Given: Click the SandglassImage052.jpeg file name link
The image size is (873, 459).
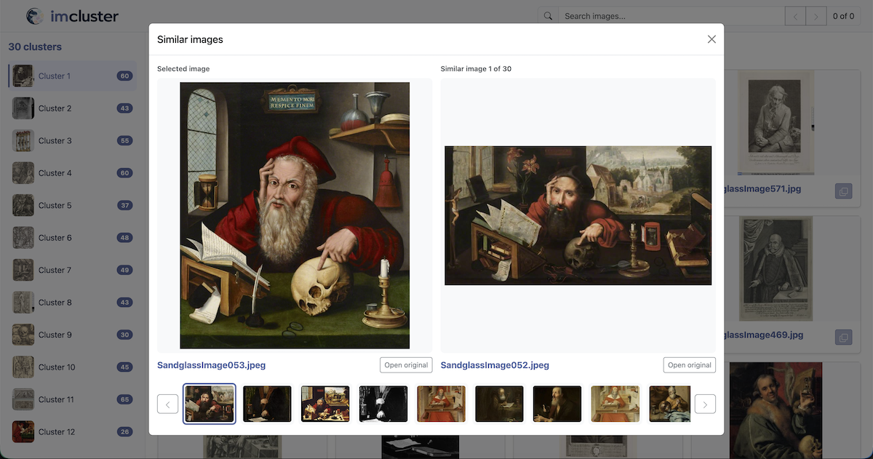Looking at the screenshot, I should click(x=495, y=365).
